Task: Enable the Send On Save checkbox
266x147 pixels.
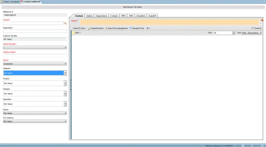Action: tap(72, 28)
